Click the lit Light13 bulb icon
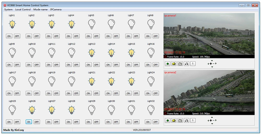Image resolution: width=261 pixels, height=135 pixels. [92, 53]
